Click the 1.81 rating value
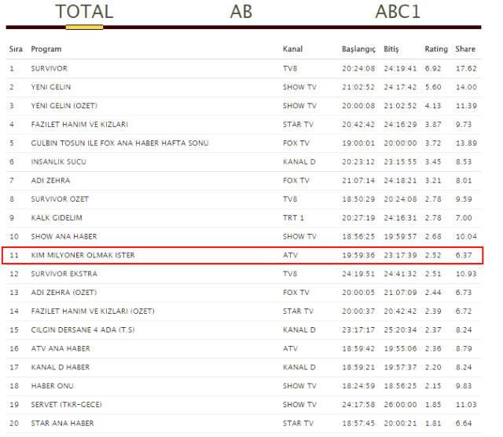The image size is (503, 437). point(433,423)
